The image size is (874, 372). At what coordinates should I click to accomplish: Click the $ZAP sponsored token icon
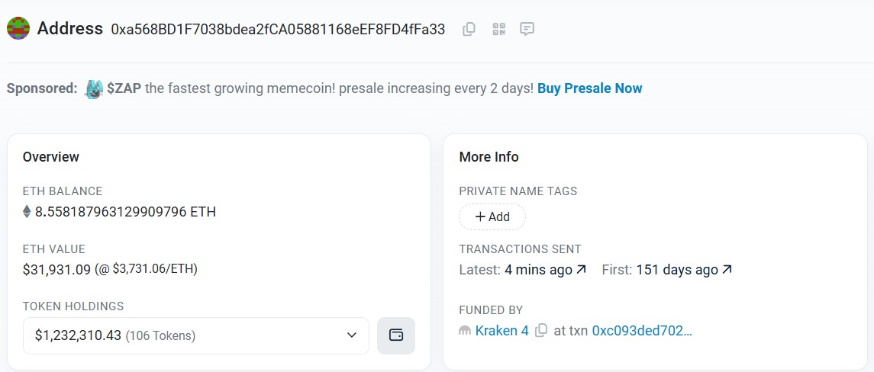pos(94,88)
